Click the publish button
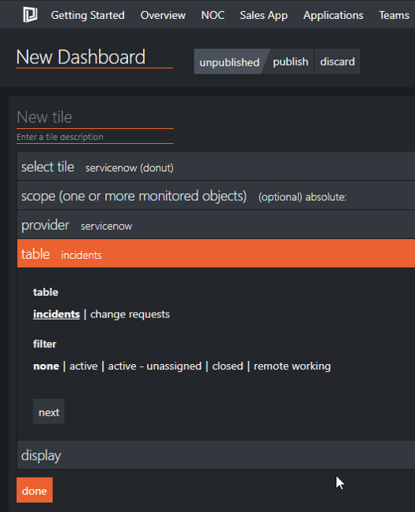Image resolution: width=415 pixels, height=512 pixels. click(290, 62)
